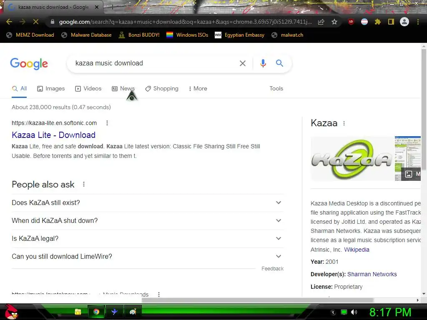This screenshot has height=320, width=427.
Task: Open options dots beside softonic result URL
Action: pyautogui.click(x=107, y=123)
